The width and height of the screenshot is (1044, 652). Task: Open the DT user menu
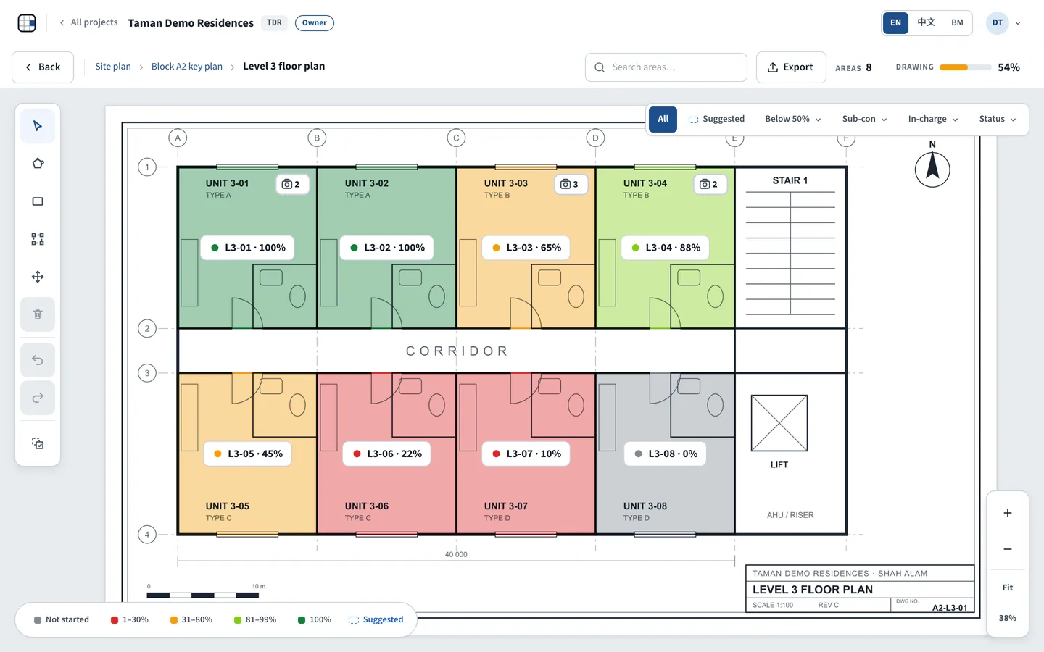(1004, 22)
